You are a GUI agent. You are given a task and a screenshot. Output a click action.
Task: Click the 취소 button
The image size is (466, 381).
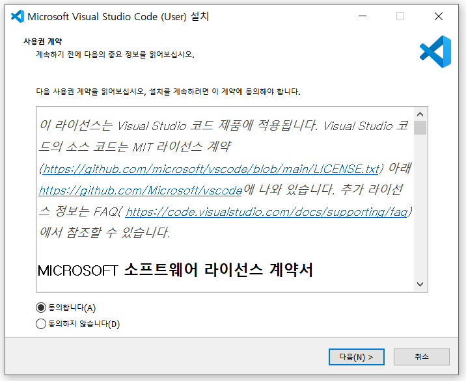[422, 357]
